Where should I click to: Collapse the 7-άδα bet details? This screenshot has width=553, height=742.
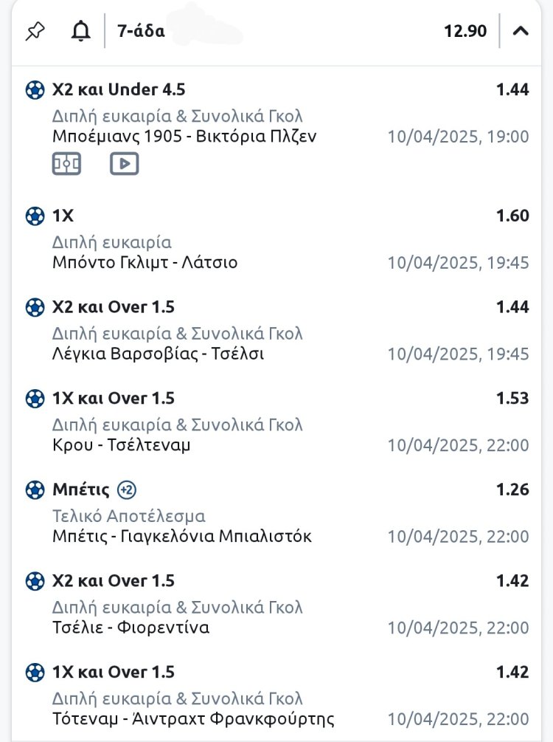[x=521, y=31]
